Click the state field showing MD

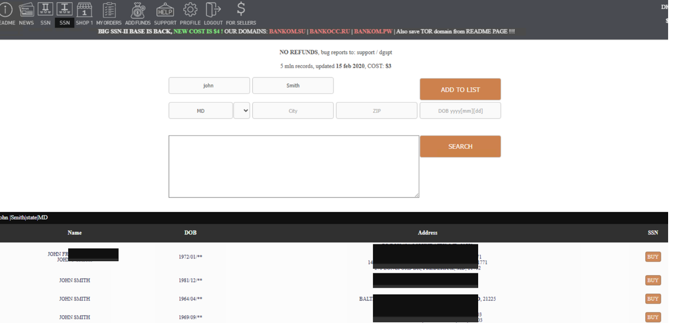(x=201, y=111)
